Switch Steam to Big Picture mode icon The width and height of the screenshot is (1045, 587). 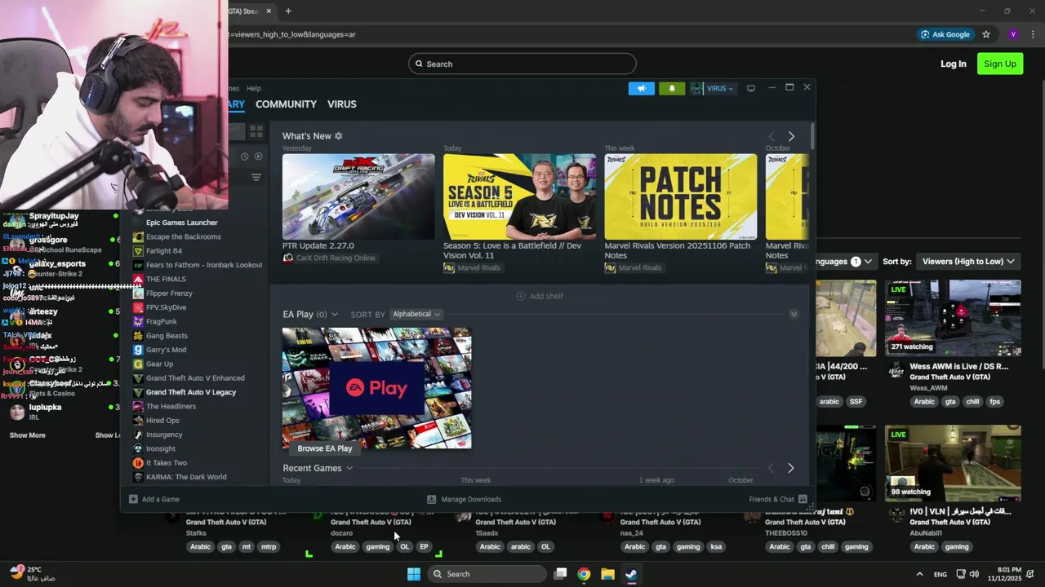pos(751,88)
